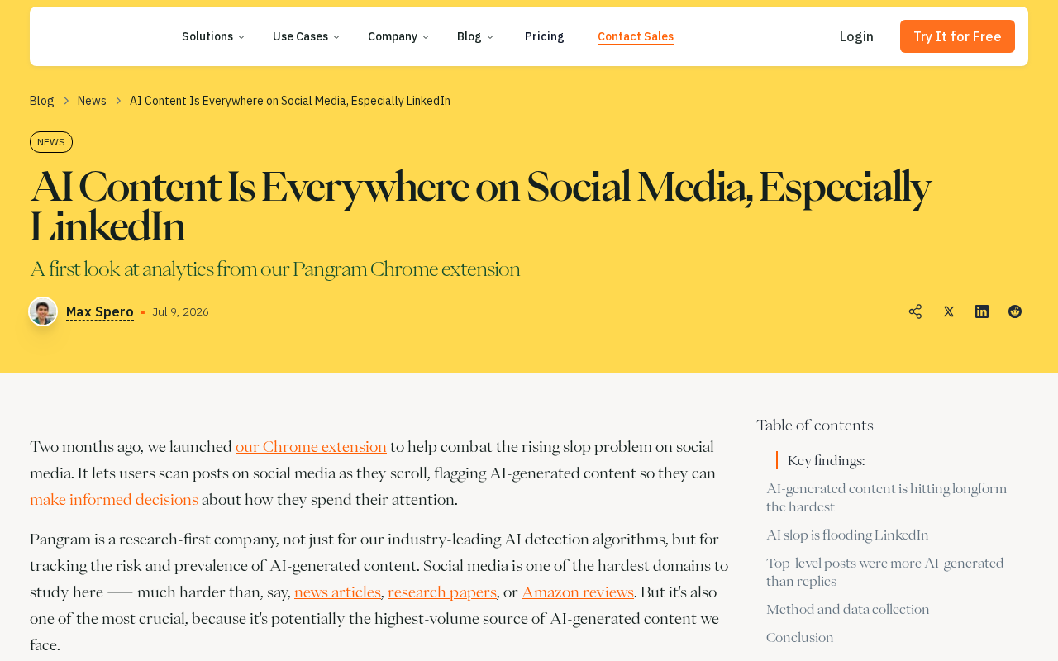The image size is (1058, 661).
Task: Go to Blog in the breadcrumb
Action: pyautogui.click(x=41, y=101)
